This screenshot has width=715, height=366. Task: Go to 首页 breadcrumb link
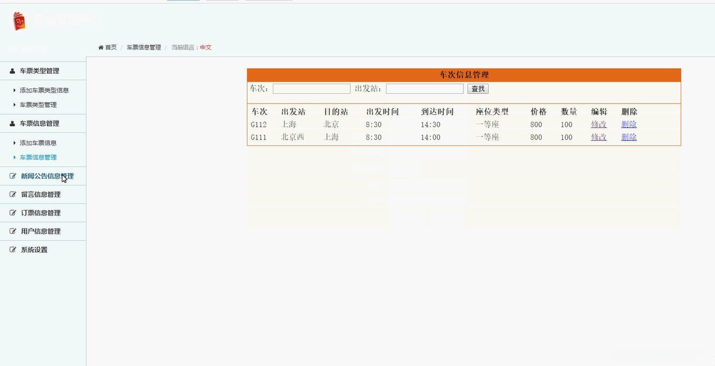[111, 47]
